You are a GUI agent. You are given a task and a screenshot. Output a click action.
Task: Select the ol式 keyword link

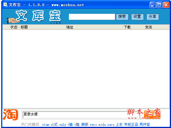[54, 124]
